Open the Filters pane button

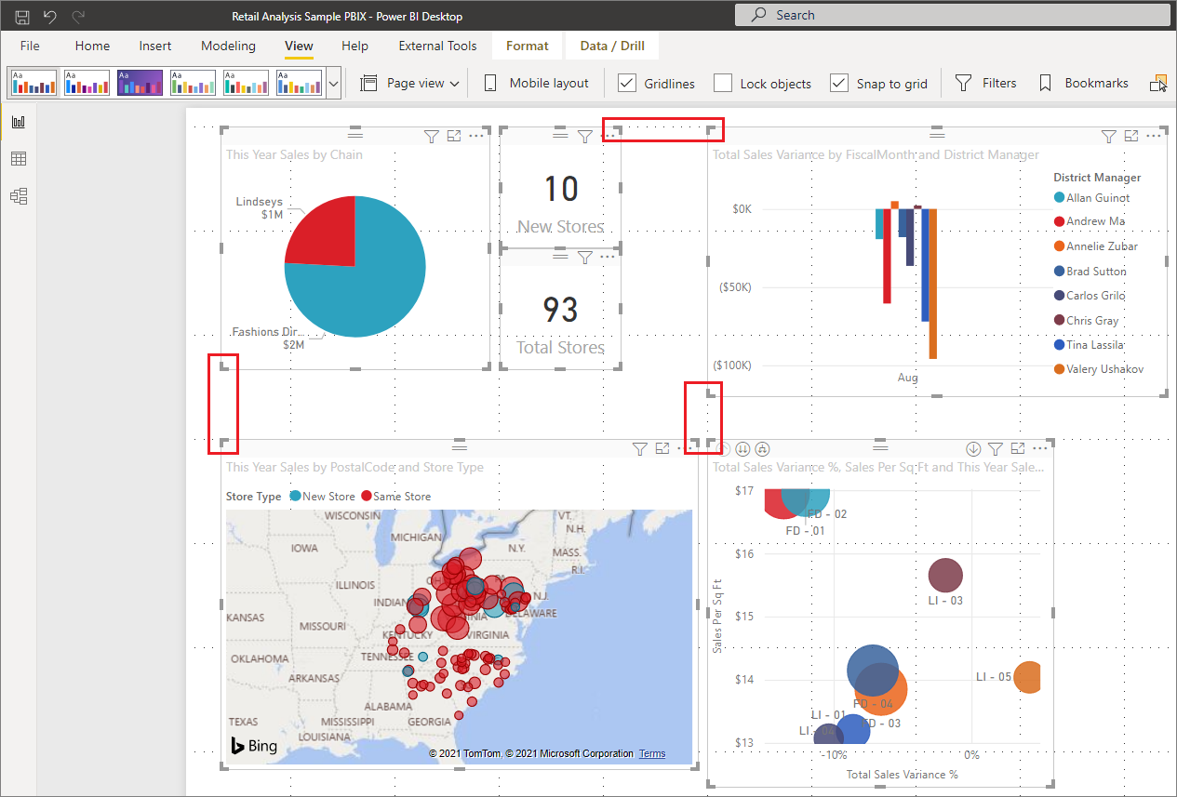click(x=986, y=83)
